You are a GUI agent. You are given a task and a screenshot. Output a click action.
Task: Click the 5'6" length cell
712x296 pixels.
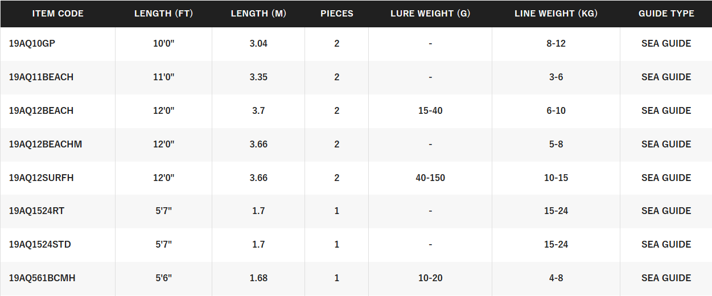click(163, 278)
